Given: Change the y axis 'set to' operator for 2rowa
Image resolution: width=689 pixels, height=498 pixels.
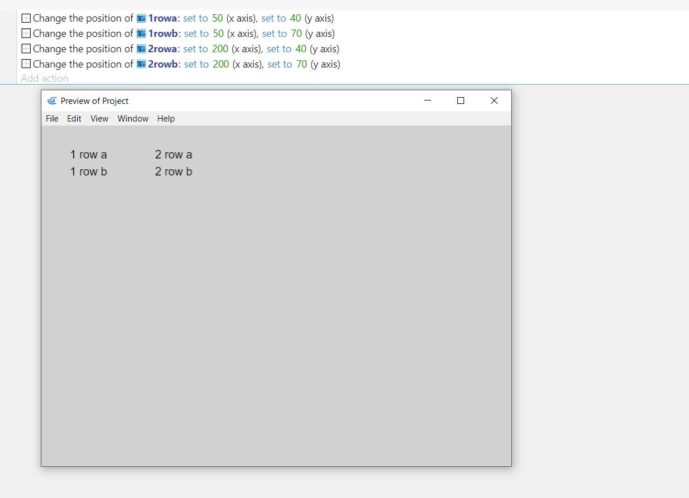Looking at the screenshot, I should coord(279,49).
